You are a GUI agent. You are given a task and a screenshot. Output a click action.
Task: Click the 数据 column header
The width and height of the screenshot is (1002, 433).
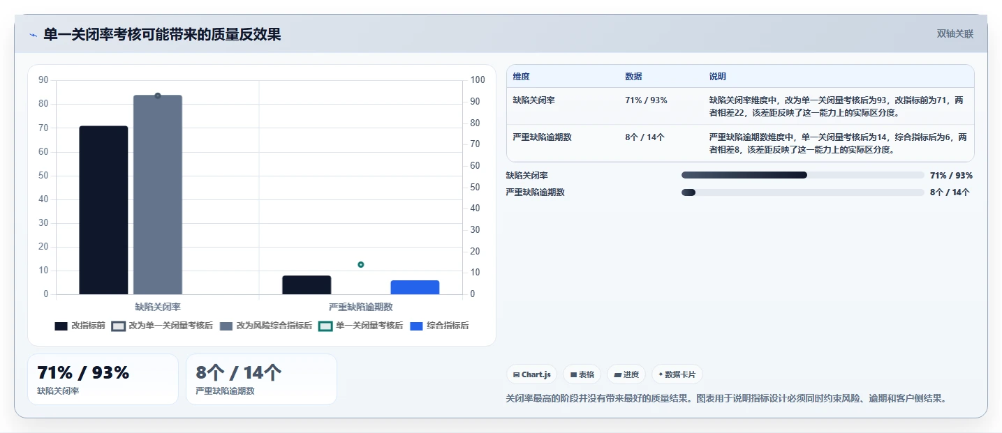633,77
